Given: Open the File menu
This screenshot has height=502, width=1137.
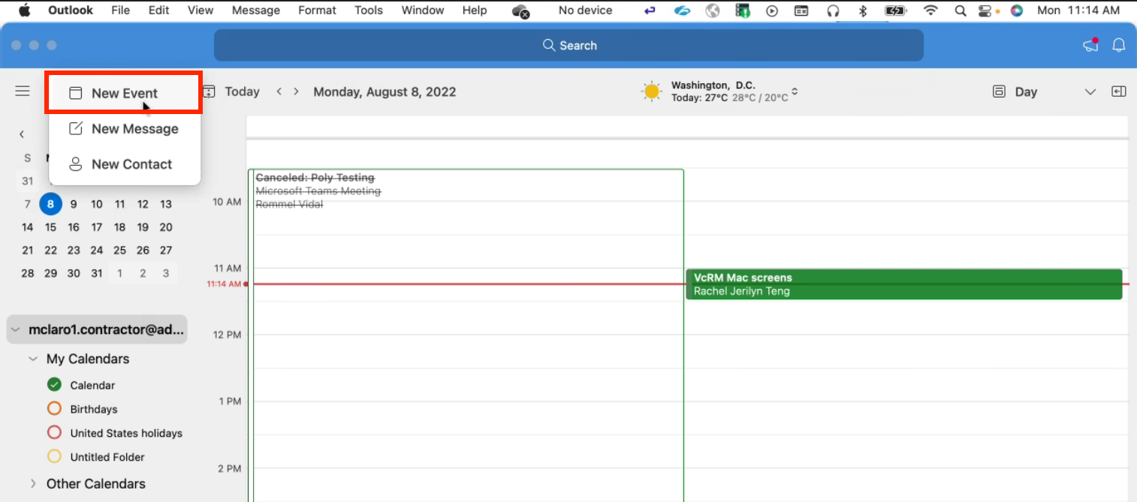Looking at the screenshot, I should point(120,11).
